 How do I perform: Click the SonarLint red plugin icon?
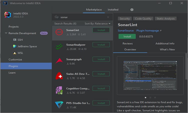point(59,32)
